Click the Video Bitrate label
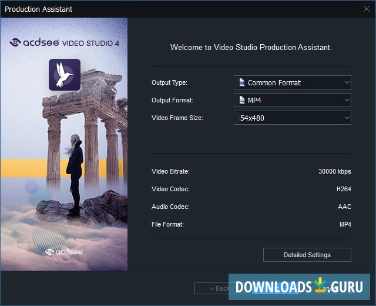The image size is (376, 306). 170,171
